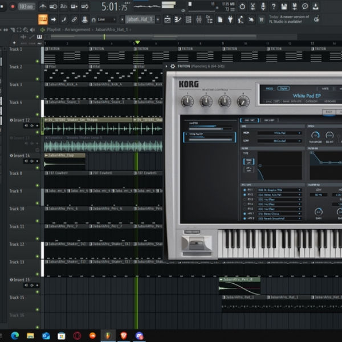Toggle the typing keyboard to piano icon
342x342 pixels.
[43, 19]
